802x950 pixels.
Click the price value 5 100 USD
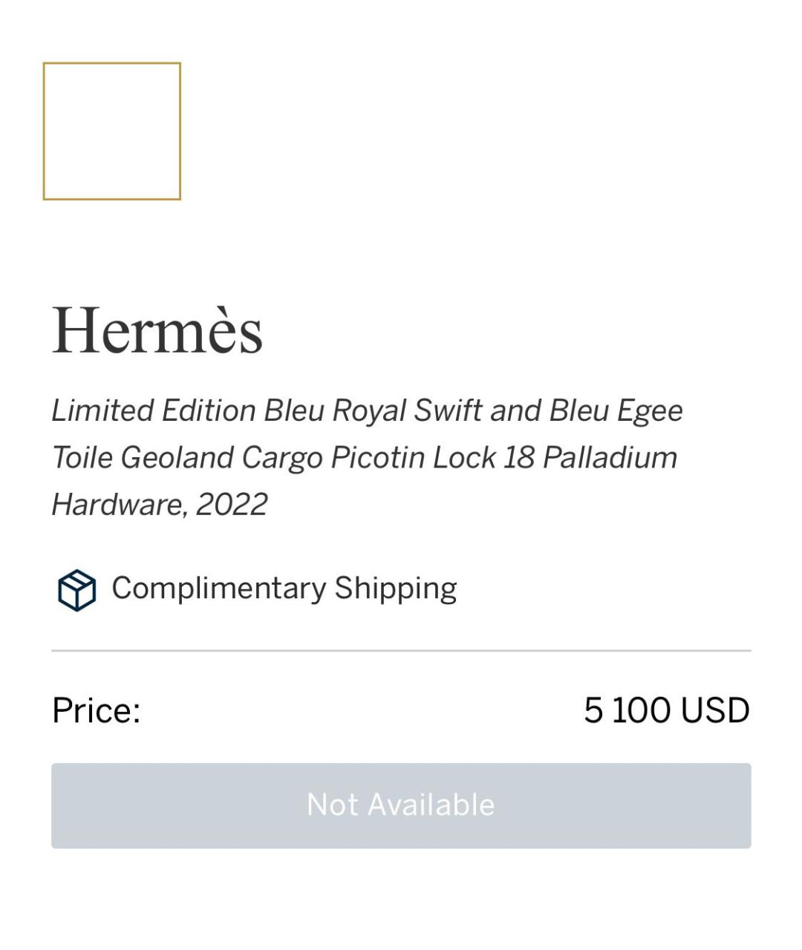click(x=668, y=710)
